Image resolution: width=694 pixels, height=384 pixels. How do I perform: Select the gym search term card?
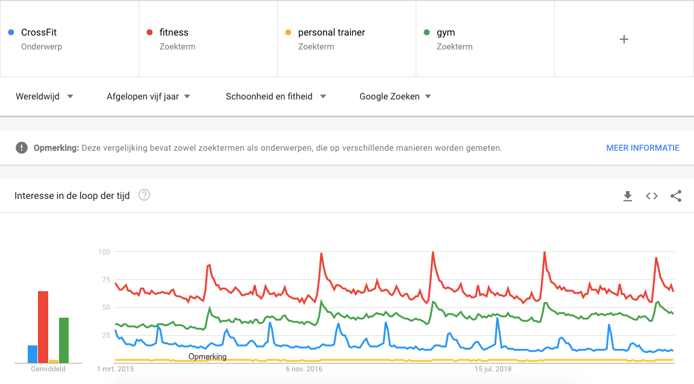pos(485,39)
